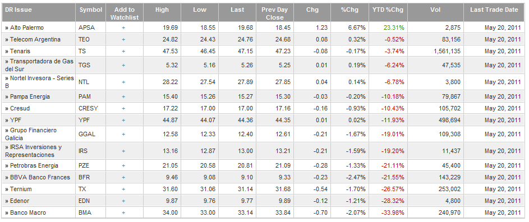This screenshot has height=222, width=529.
Task: Add Tenaris to watchlist with plus icon
Action: coord(123,51)
